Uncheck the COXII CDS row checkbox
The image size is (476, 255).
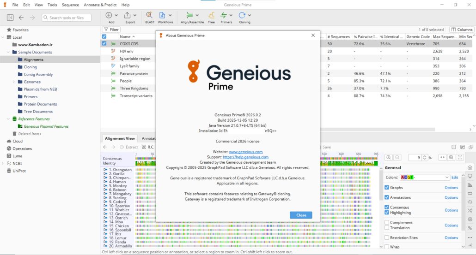click(104, 44)
